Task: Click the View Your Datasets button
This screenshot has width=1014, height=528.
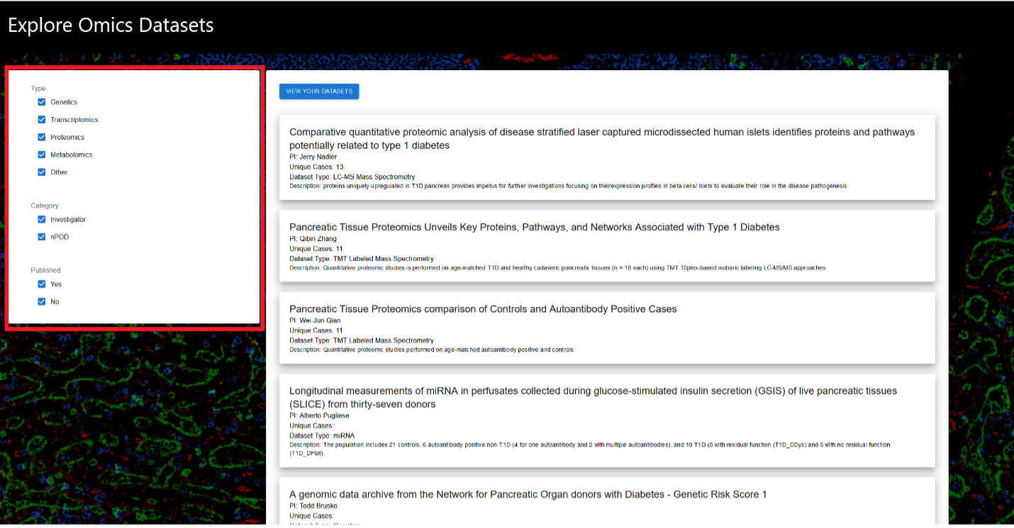Action: coord(319,91)
